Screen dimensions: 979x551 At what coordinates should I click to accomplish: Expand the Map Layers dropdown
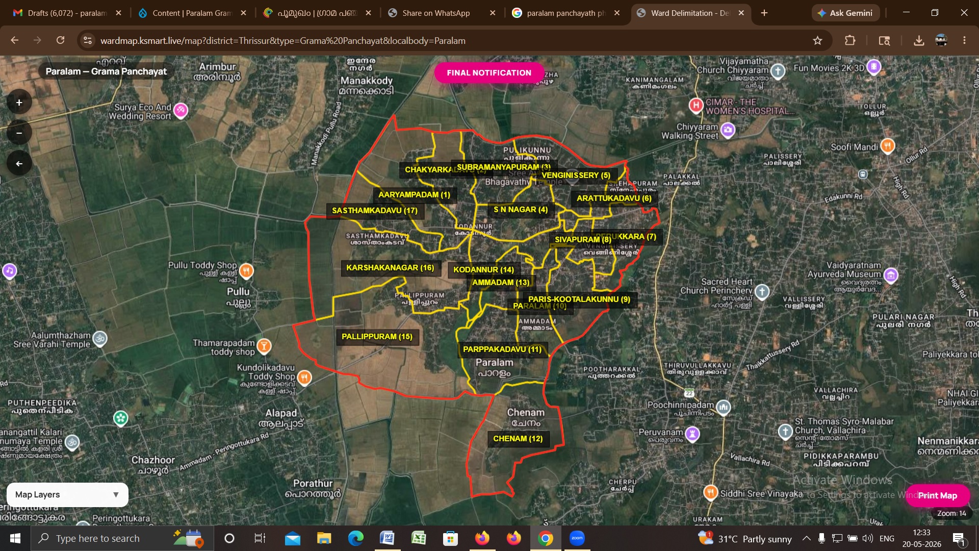(67, 495)
